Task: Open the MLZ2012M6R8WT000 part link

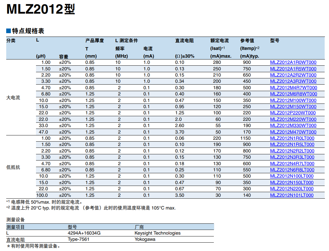Action: pos(294,94)
